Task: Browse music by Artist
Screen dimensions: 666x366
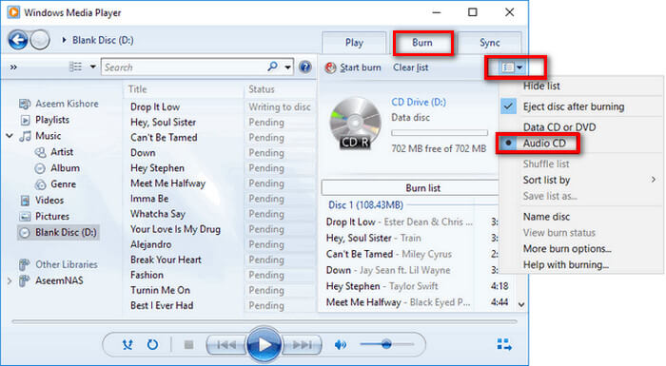Action: pyautogui.click(x=54, y=152)
